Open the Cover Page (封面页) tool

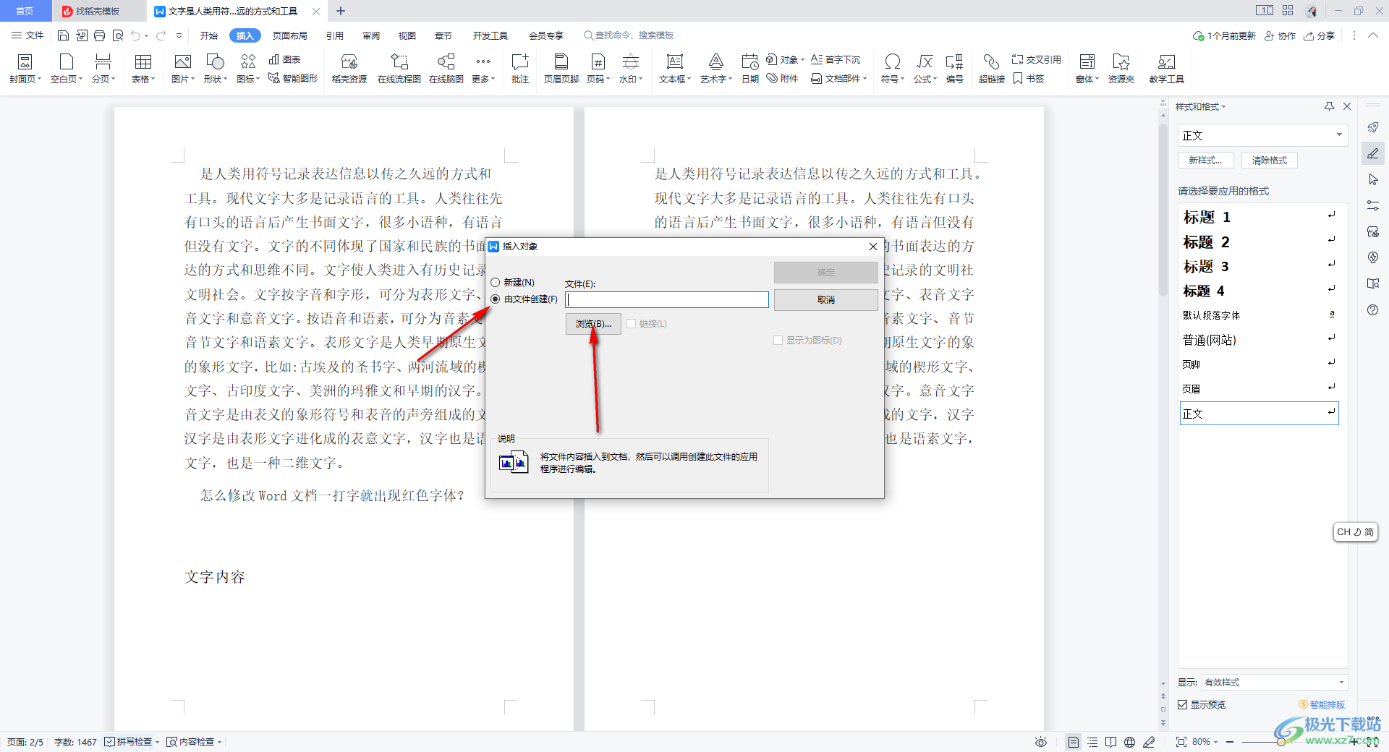coord(25,69)
